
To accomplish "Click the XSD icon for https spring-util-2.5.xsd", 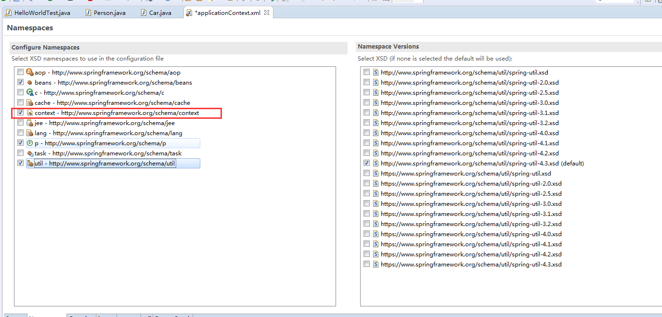I will coord(376,193).
